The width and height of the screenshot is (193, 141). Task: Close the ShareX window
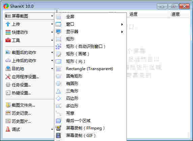[x=184, y=6]
